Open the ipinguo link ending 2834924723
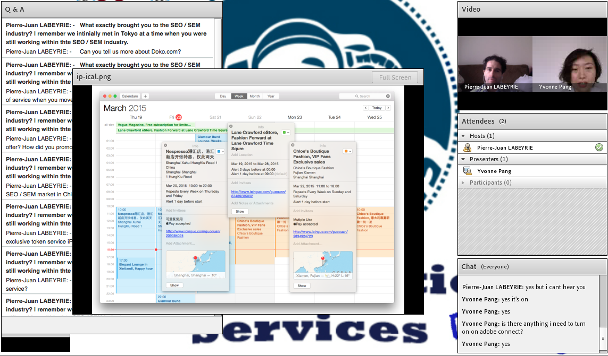608x356 pixels. point(320,233)
